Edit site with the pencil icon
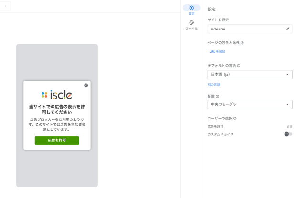The height and width of the screenshot is (198, 296). coord(287,29)
